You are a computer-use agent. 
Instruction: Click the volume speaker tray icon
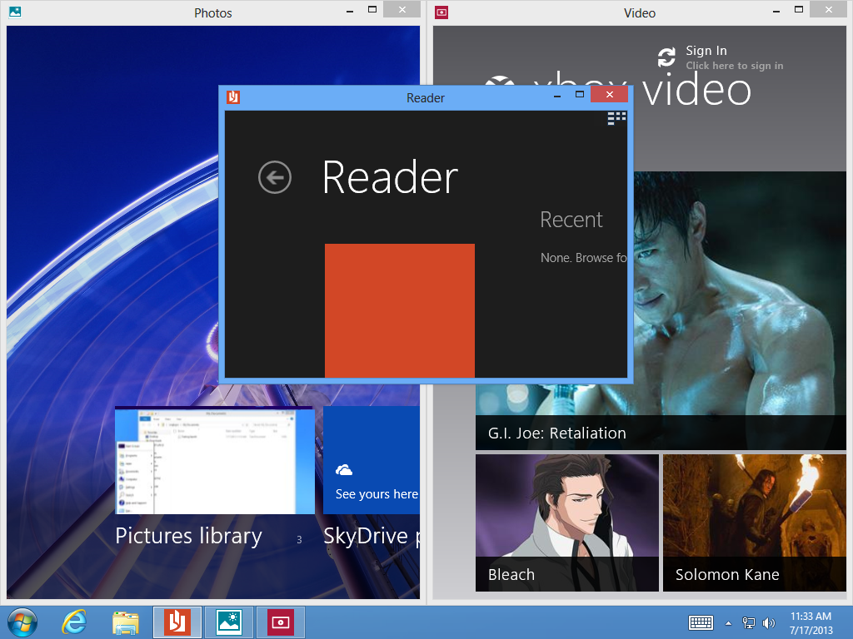768,623
